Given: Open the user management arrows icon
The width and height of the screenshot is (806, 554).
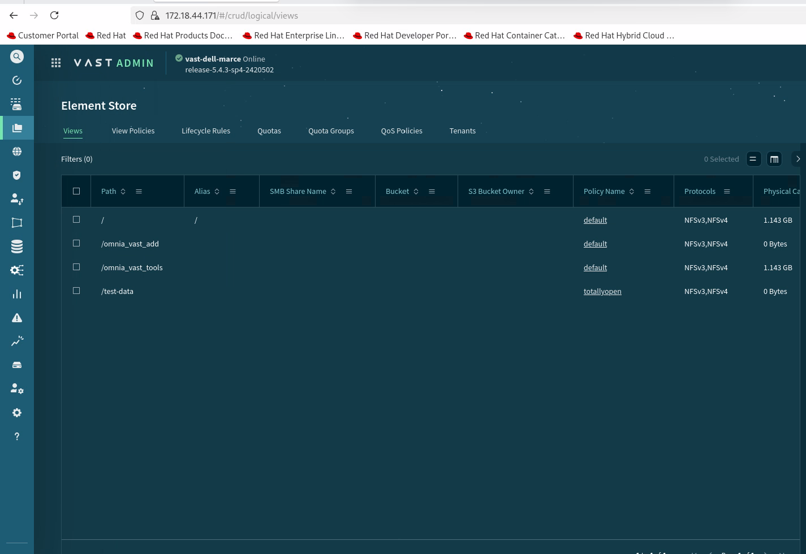Looking at the screenshot, I should (17, 199).
